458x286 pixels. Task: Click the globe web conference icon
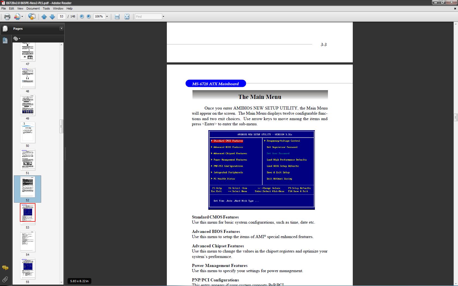(x=32, y=17)
